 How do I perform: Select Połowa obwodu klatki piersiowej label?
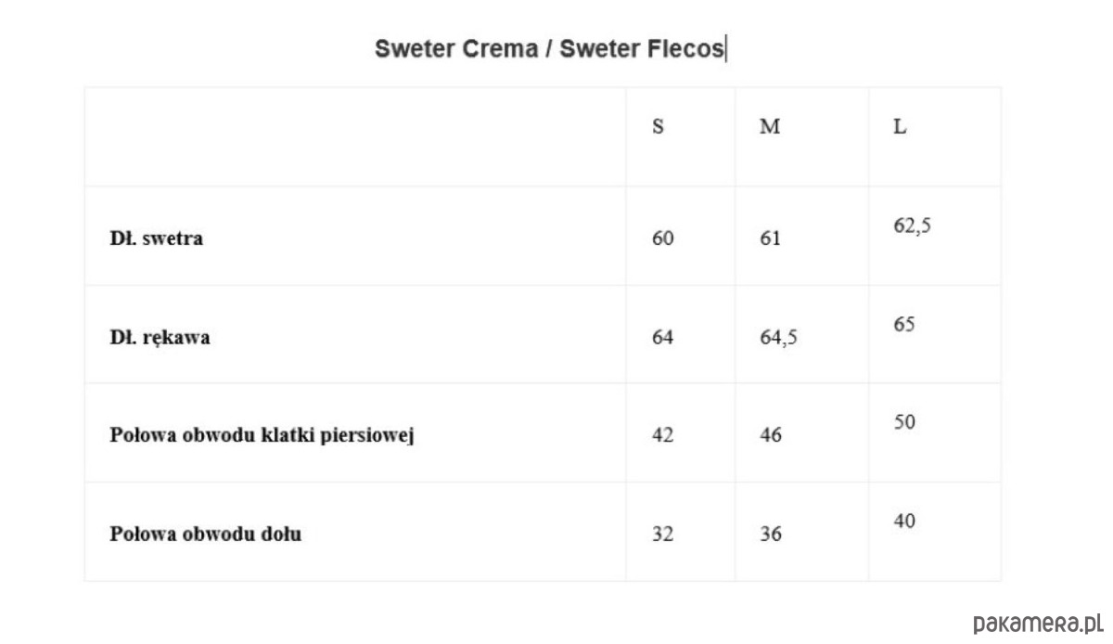click(262, 435)
